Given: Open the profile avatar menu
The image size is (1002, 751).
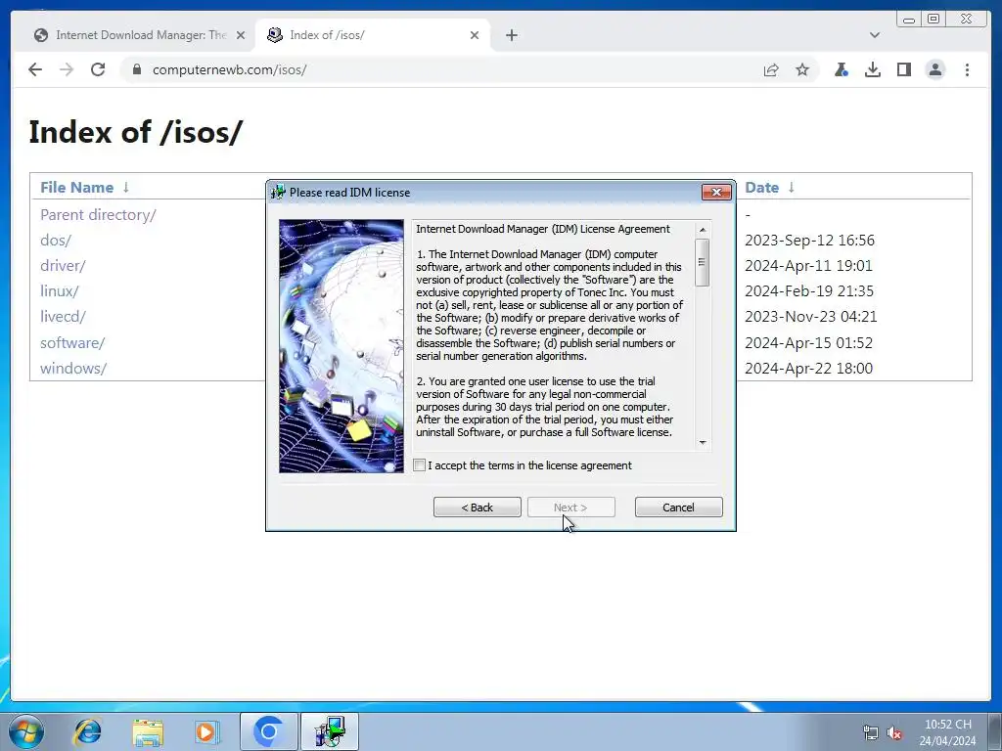Looking at the screenshot, I should coord(934,69).
